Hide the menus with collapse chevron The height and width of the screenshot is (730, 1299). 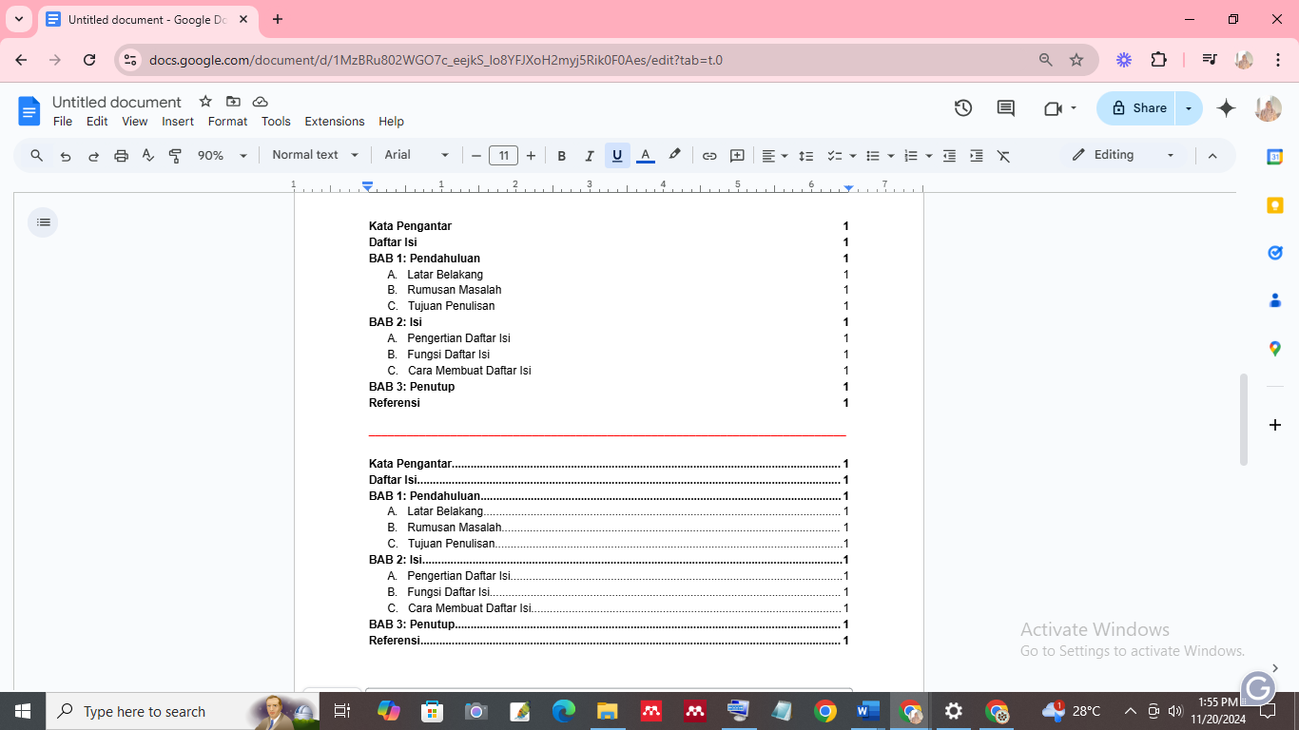point(1212,156)
